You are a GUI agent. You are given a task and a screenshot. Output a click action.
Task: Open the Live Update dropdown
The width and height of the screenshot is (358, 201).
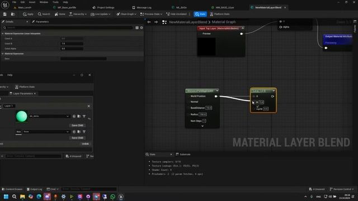(x=101, y=14)
